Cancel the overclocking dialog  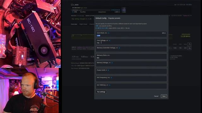pyautogui.click(x=156, y=96)
